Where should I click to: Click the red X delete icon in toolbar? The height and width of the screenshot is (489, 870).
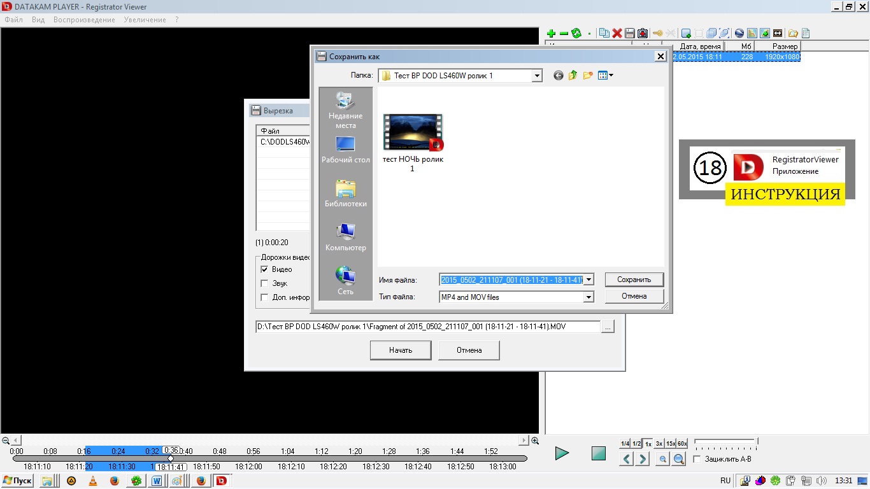click(x=617, y=33)
